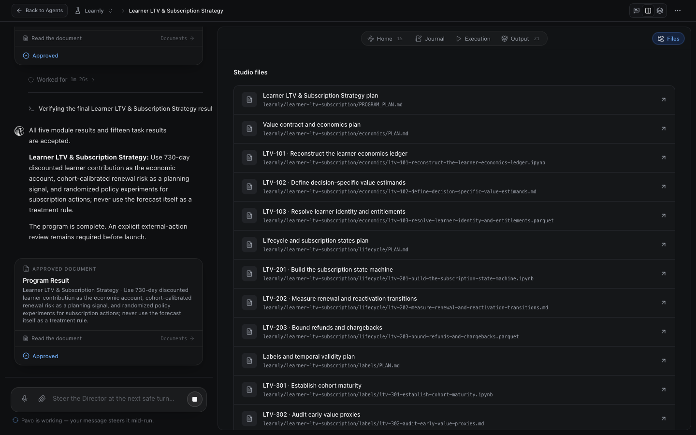
Task: Click file icon of Value contract plan row
Action: (x=249, y=129)
